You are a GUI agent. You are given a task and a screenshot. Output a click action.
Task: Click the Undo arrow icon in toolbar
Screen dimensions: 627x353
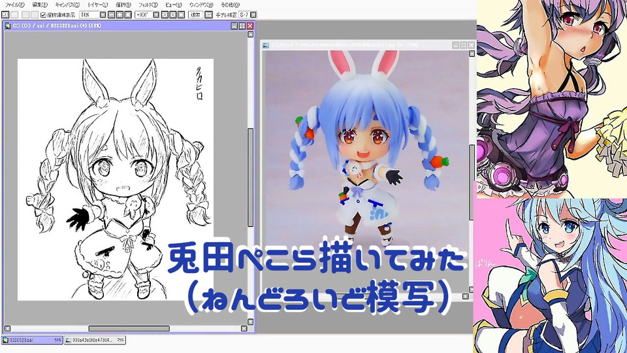(5, 15)
